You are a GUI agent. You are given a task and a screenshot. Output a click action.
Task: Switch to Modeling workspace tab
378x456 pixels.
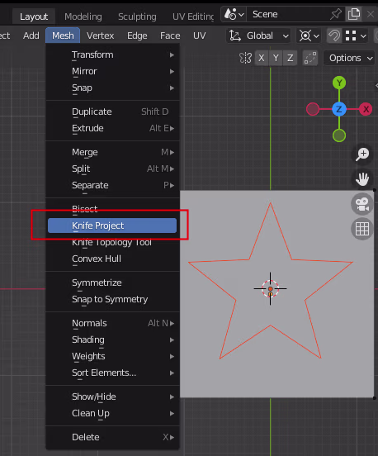83,17
